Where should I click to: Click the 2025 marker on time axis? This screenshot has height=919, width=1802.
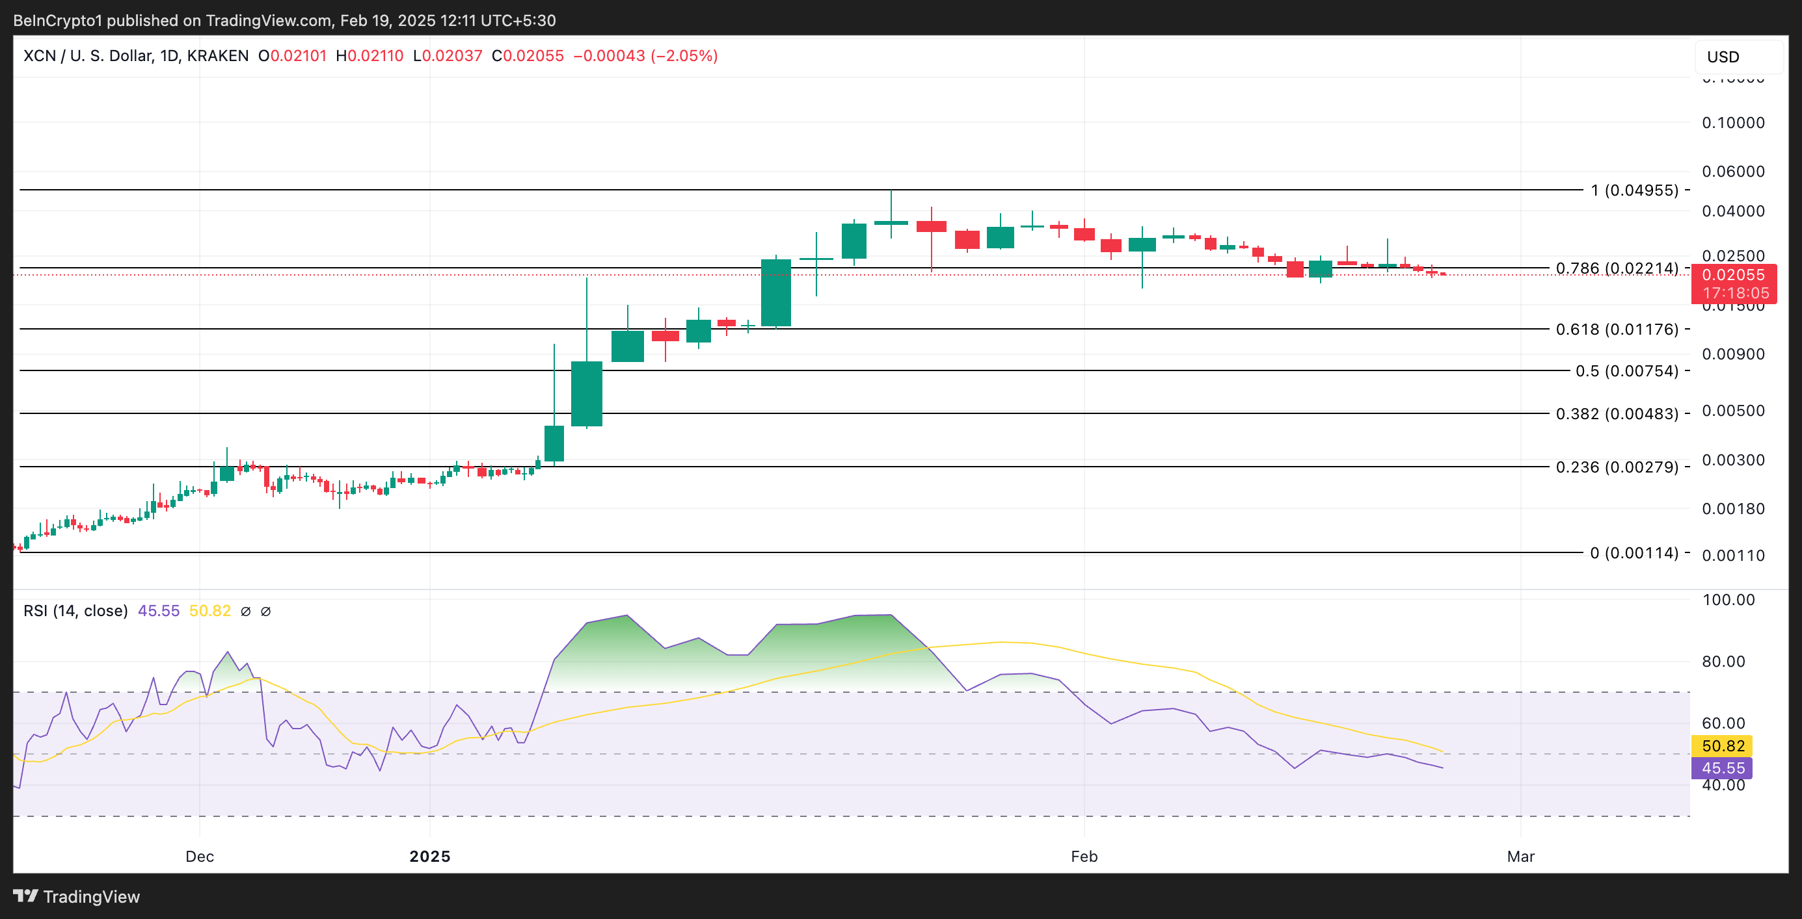429,856
